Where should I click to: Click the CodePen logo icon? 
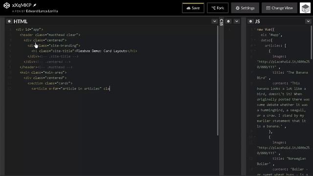pyautogui.click(x=6, y=5)
